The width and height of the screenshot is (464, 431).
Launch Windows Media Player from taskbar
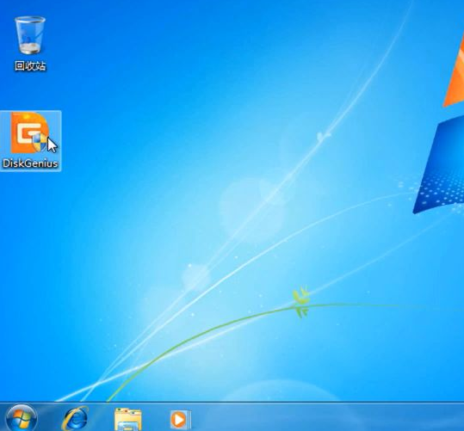(x=180, y=419)
